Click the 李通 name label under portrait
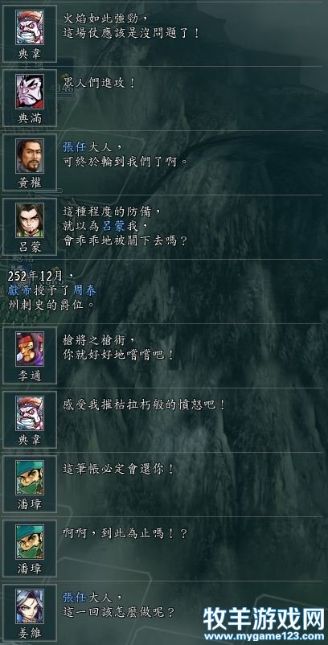This screenshot has width=328, height=645. 30,375
